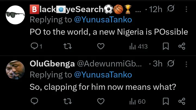
Task: Reply to OluGbenga's tweet
Action: click(x=34, y=101)
